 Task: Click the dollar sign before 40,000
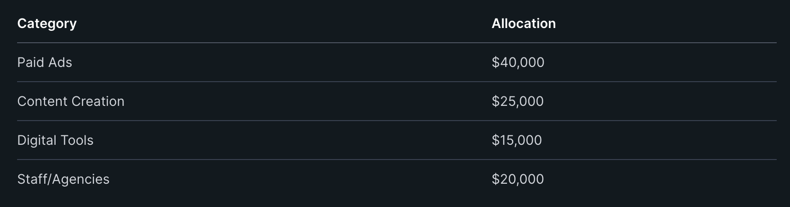[x=495, y=63]
